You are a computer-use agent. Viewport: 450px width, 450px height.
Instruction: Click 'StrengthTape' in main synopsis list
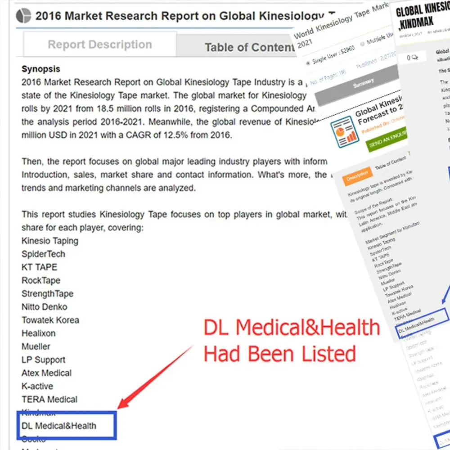coord(47,293)
